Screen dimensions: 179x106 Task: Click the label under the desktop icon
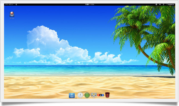12,18
